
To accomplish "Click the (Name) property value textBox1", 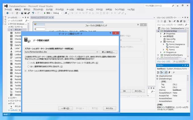I will click(177, 90).
